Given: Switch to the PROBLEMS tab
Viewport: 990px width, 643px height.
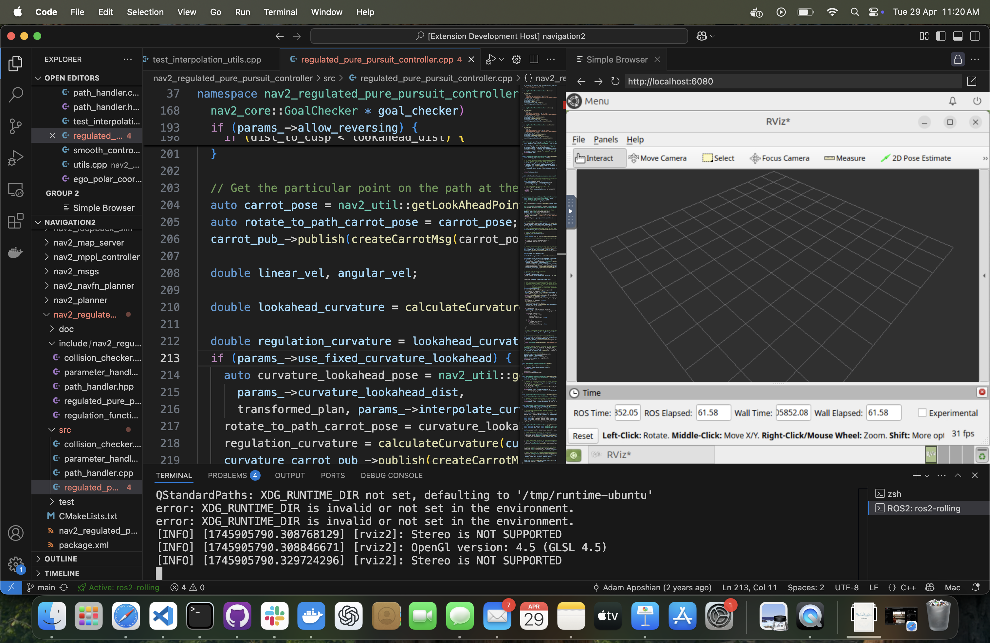Looking at the screenshot, I should click(x=228, y=475).
